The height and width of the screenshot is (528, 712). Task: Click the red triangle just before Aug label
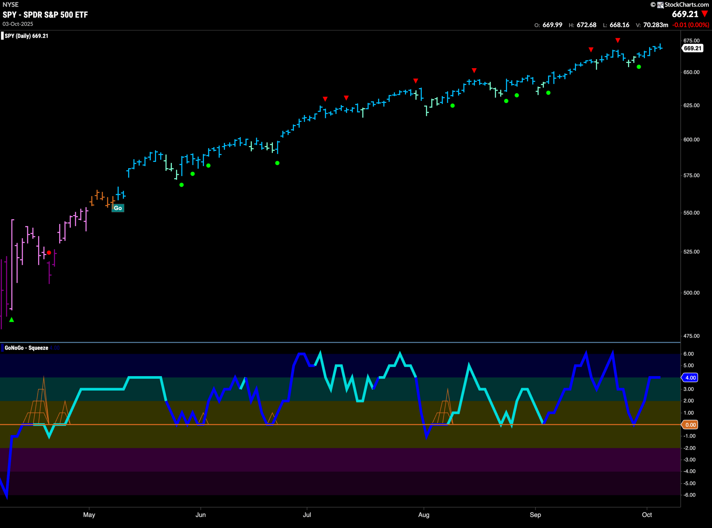[x=416, y=81]
